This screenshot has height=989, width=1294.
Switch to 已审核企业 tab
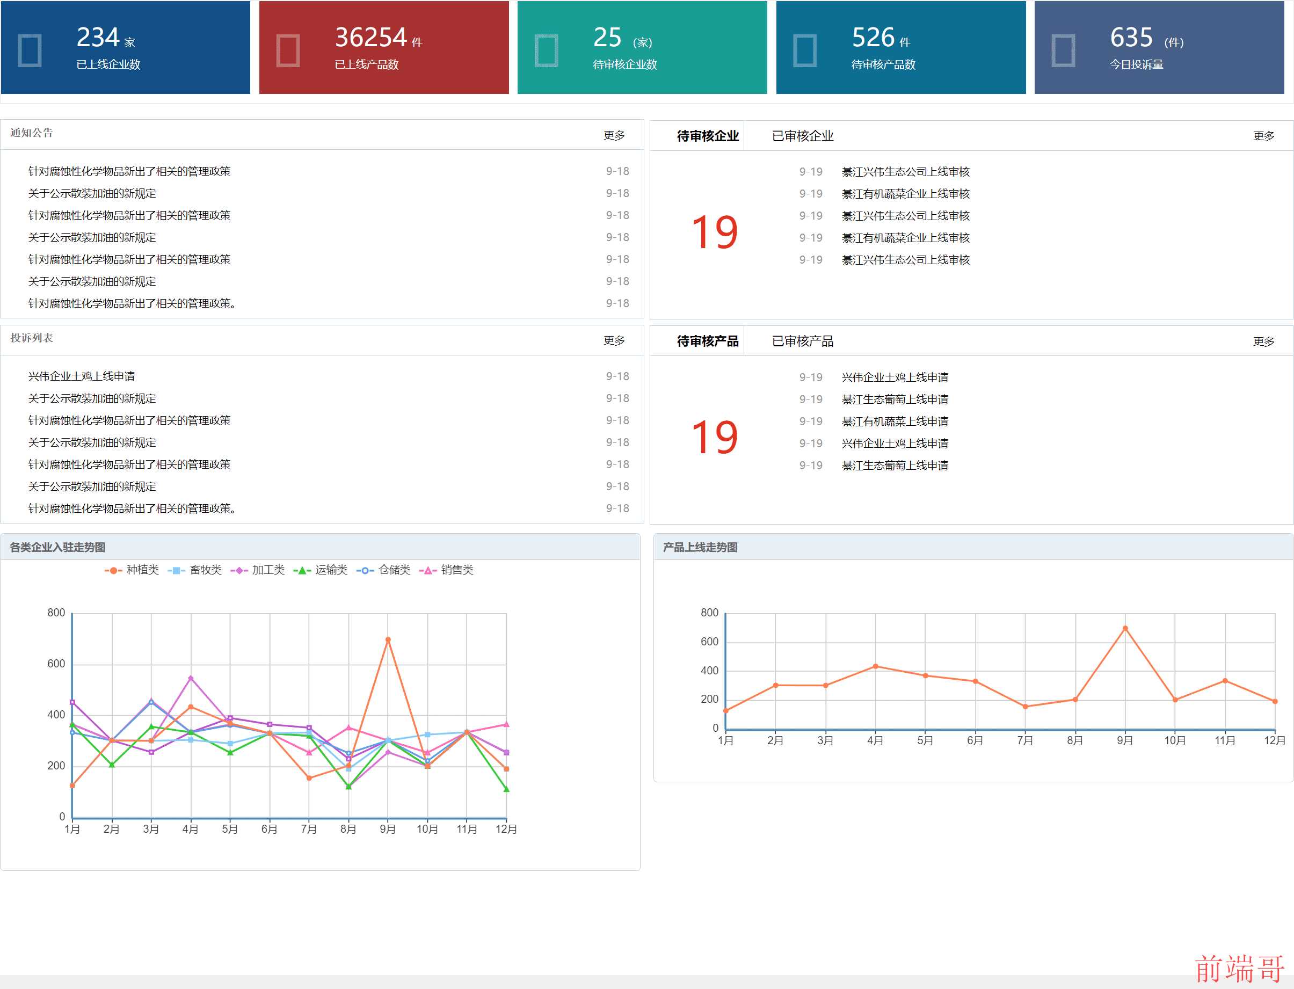[x=802, y=136]
